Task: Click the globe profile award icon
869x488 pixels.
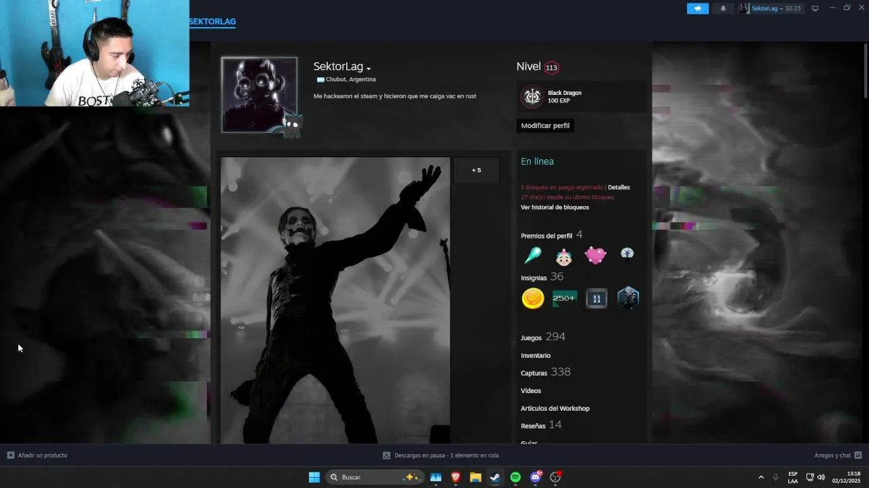Action: (627, 255)
